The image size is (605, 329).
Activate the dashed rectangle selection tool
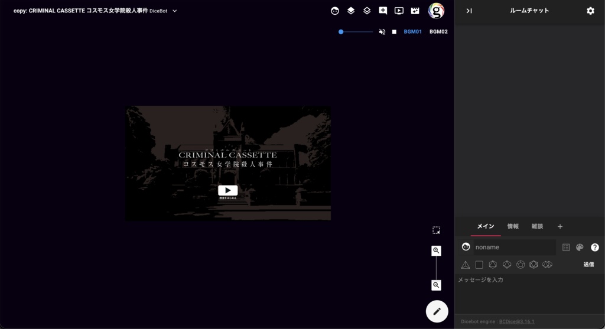[436, 230]
